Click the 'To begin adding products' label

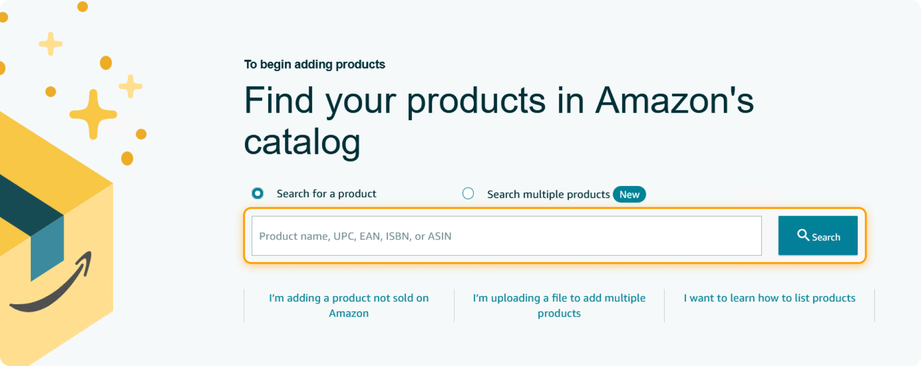coord(314,64)
